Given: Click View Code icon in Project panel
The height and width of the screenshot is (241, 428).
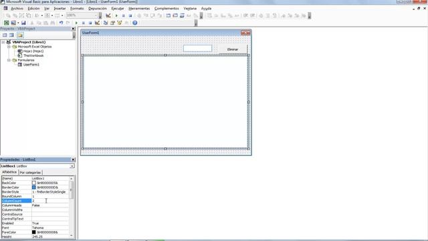Looking at the screenshot, I should (5, 35).
